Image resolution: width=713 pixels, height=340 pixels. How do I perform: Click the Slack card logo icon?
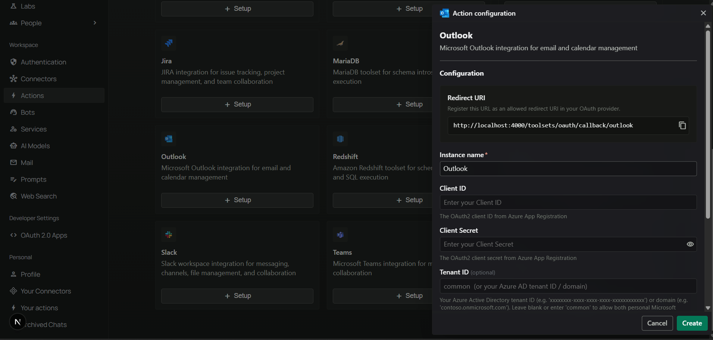169,234
